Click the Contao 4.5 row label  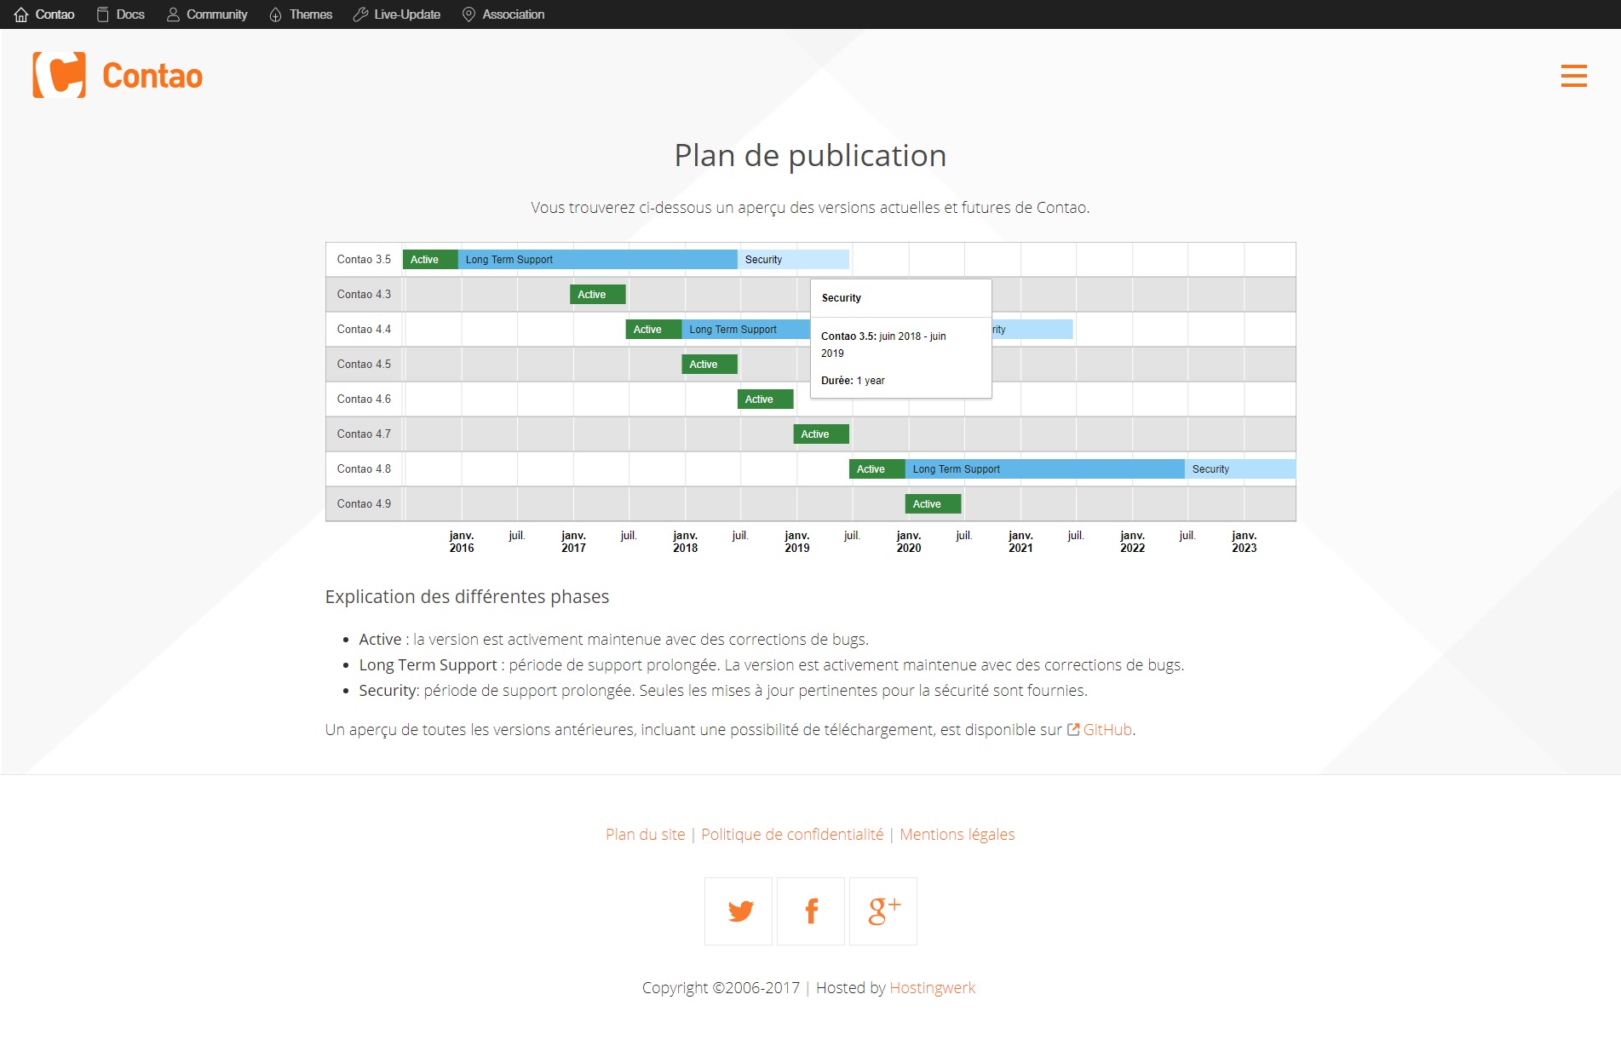(x=364, y=365)
